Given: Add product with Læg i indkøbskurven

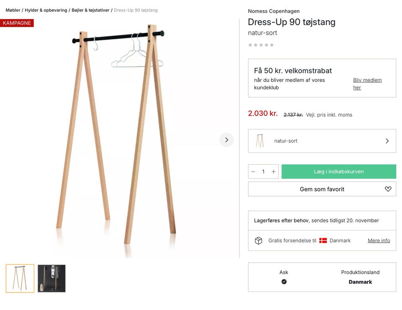Looking at the screenshot, I should click(x=338, y=172).
